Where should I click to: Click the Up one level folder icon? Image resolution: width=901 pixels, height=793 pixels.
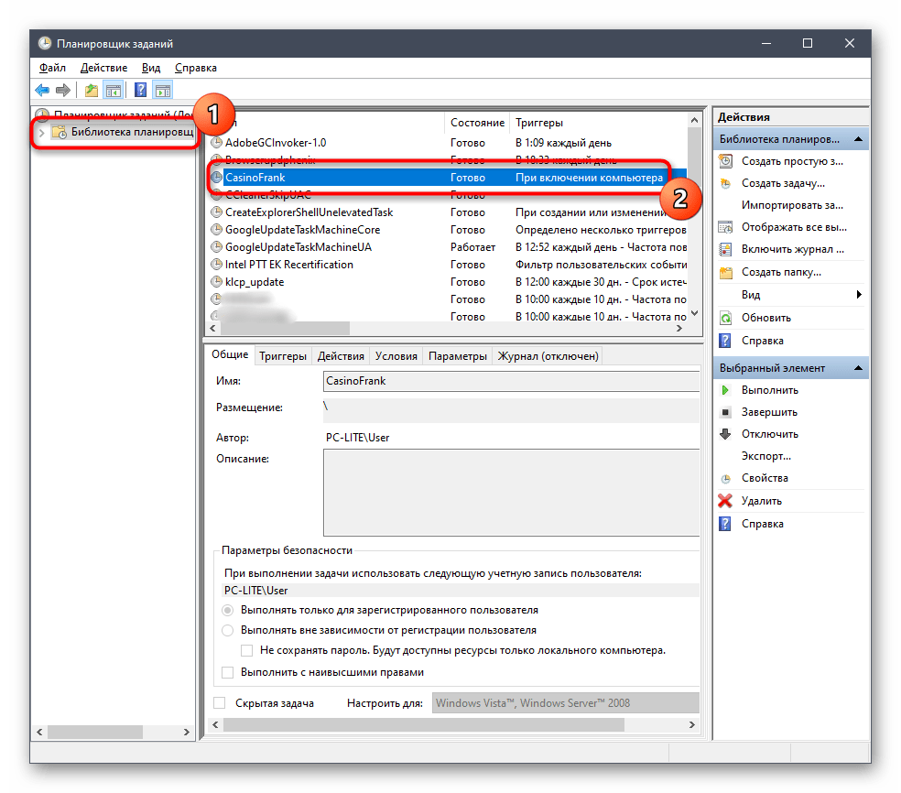pos(92,91)
